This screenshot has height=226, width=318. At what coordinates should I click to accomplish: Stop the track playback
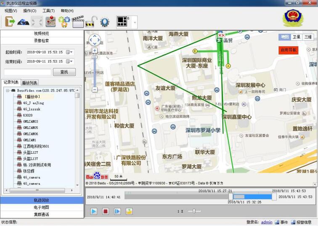[x=106, y=211]
